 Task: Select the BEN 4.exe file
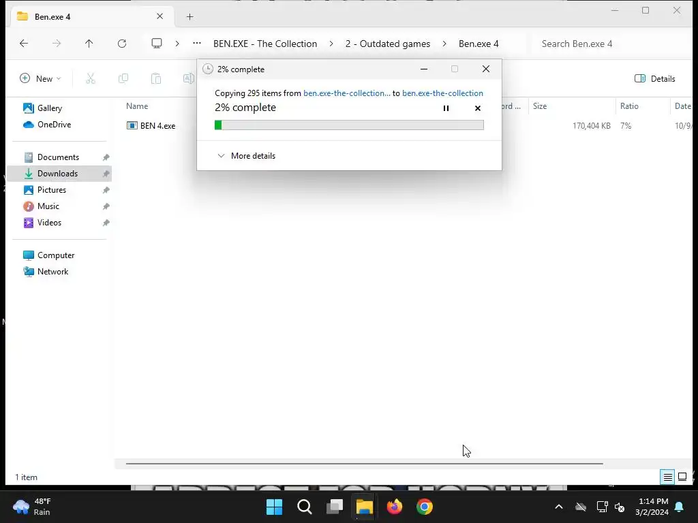[151, 126]
